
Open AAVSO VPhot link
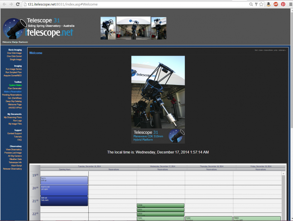[15, 108]
